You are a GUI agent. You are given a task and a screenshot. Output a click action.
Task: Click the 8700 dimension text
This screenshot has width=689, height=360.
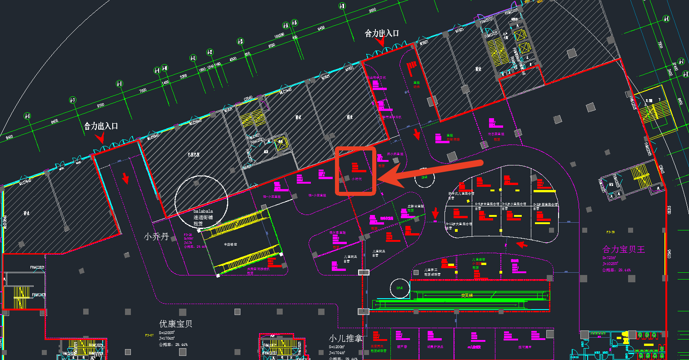coord(100,105)
